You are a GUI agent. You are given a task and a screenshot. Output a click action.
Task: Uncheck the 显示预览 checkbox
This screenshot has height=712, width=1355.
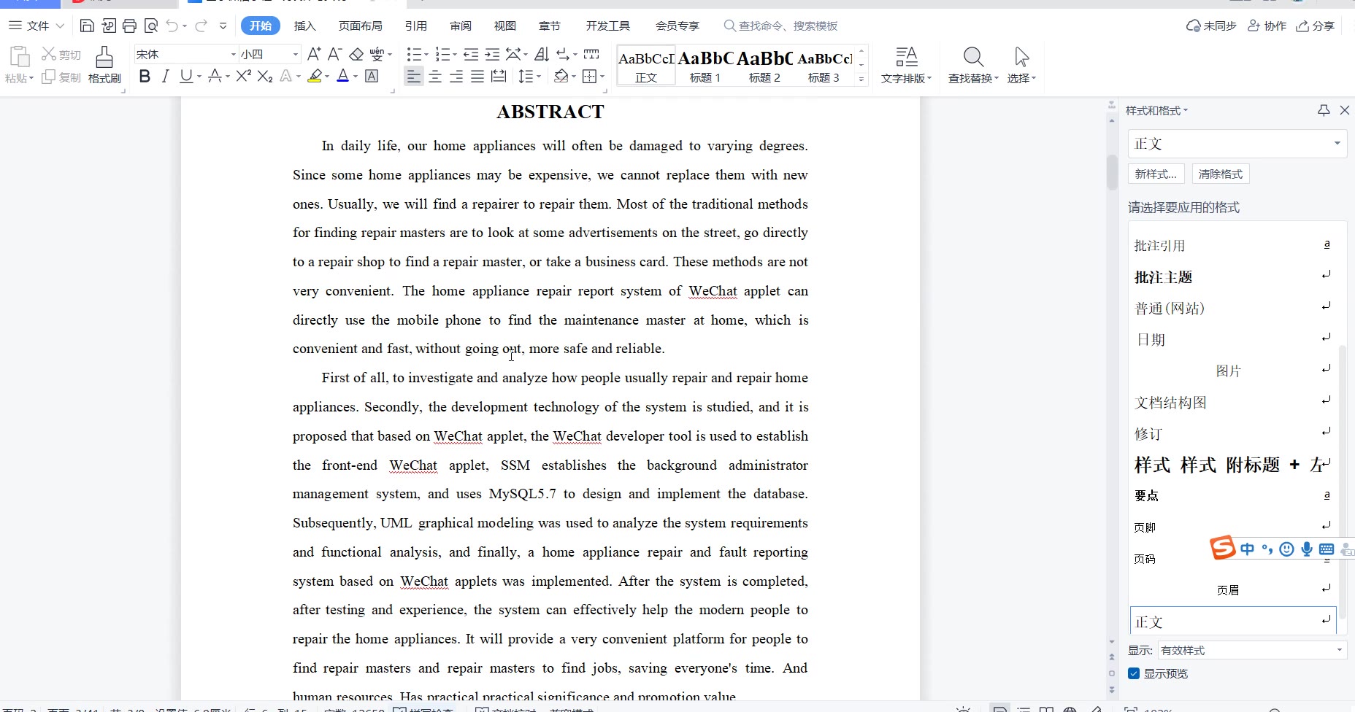point(1134,673)
